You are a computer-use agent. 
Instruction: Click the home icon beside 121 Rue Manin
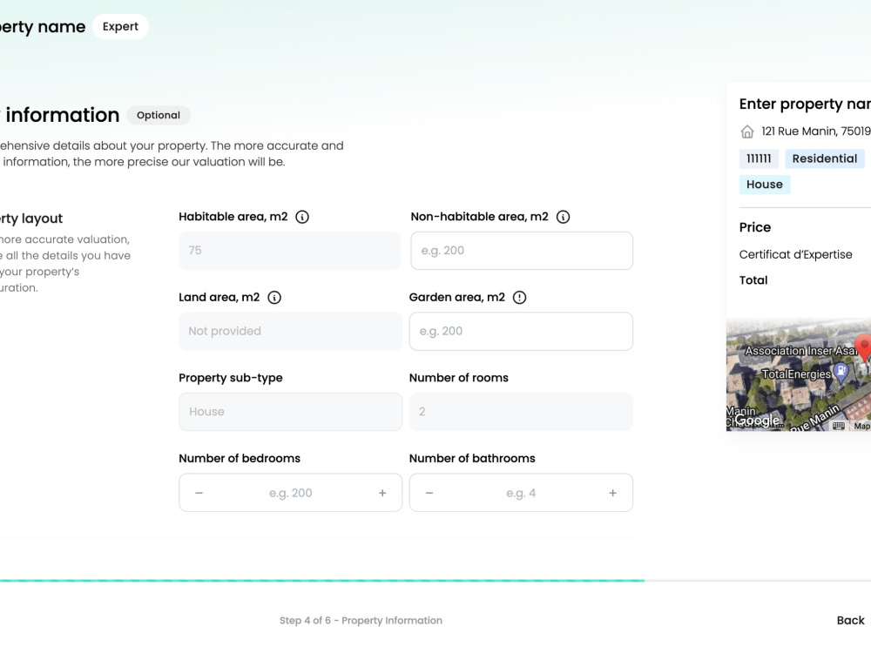click(x=746, y=131)
